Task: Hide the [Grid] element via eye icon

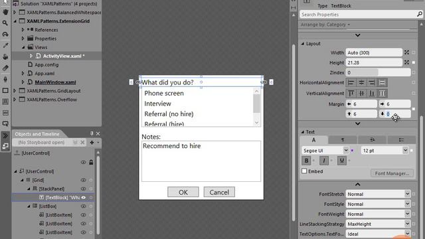Action: coord(83,180)
